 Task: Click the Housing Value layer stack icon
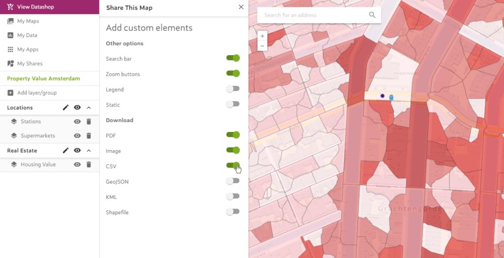click(13, 164)
